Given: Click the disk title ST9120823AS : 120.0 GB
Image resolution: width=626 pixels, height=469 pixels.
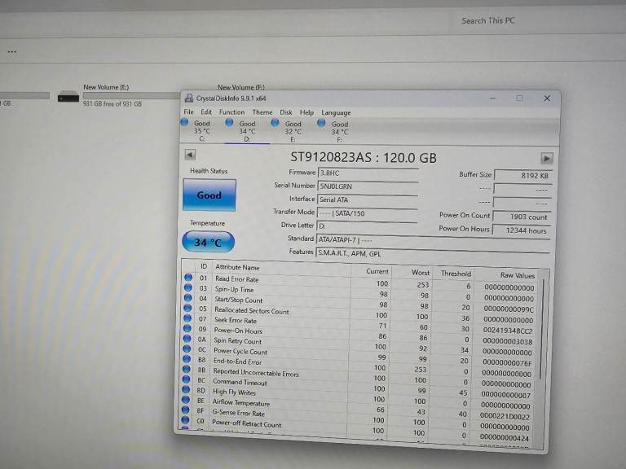Looking at the screenshot, I should coord(364,157).
